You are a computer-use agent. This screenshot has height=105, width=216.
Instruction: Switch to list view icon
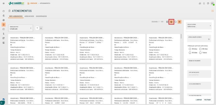[167, 22]
